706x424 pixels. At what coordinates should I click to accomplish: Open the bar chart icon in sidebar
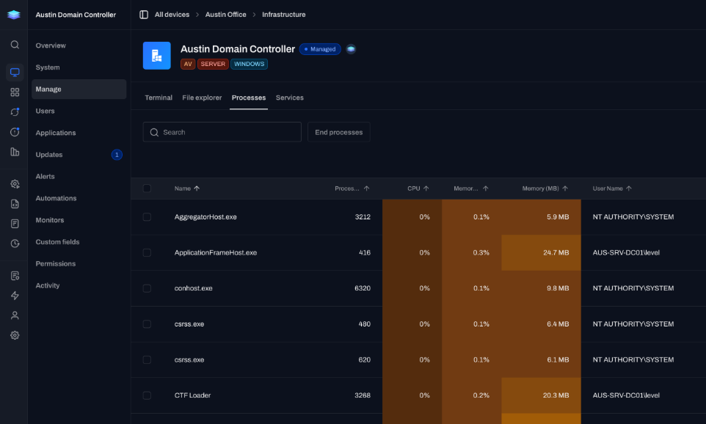(x=15, y=152)
